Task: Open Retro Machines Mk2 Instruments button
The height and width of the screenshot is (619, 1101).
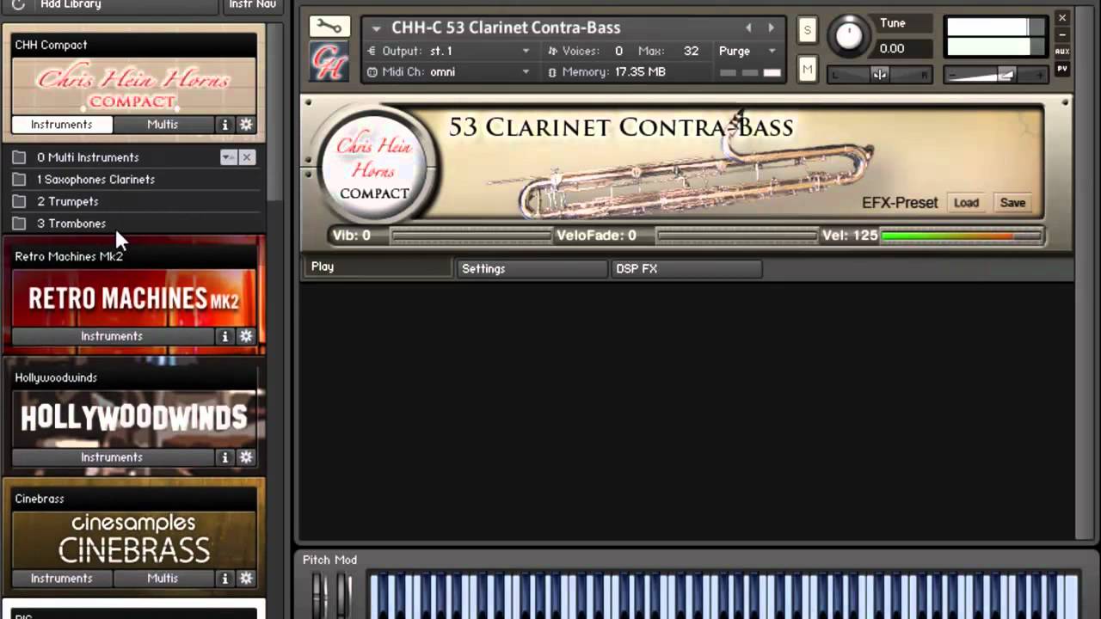Action: coord(112,336)
